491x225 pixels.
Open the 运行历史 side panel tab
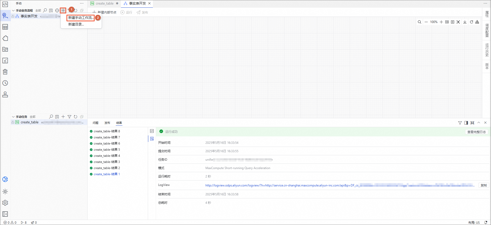[x=487, y=50]
